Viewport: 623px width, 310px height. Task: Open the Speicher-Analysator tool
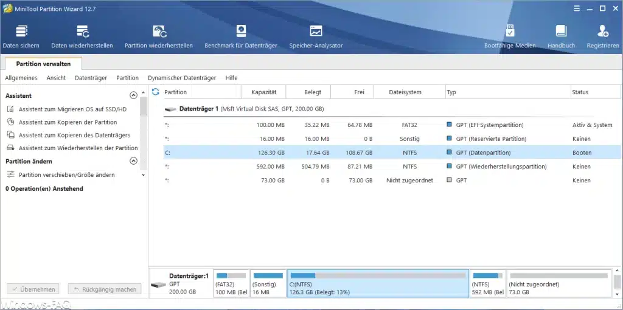click(x=316, y=36)
